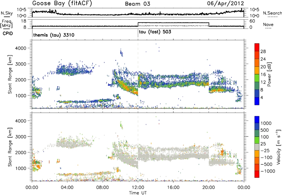Click the date "06/Apr/2012"
Screen dimensions: 282x195
click(x=226, y=4)
